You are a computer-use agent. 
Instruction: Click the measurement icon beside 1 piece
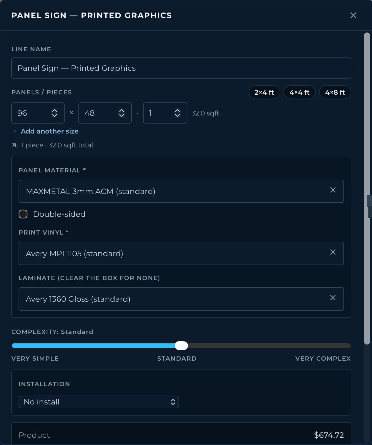14,145
